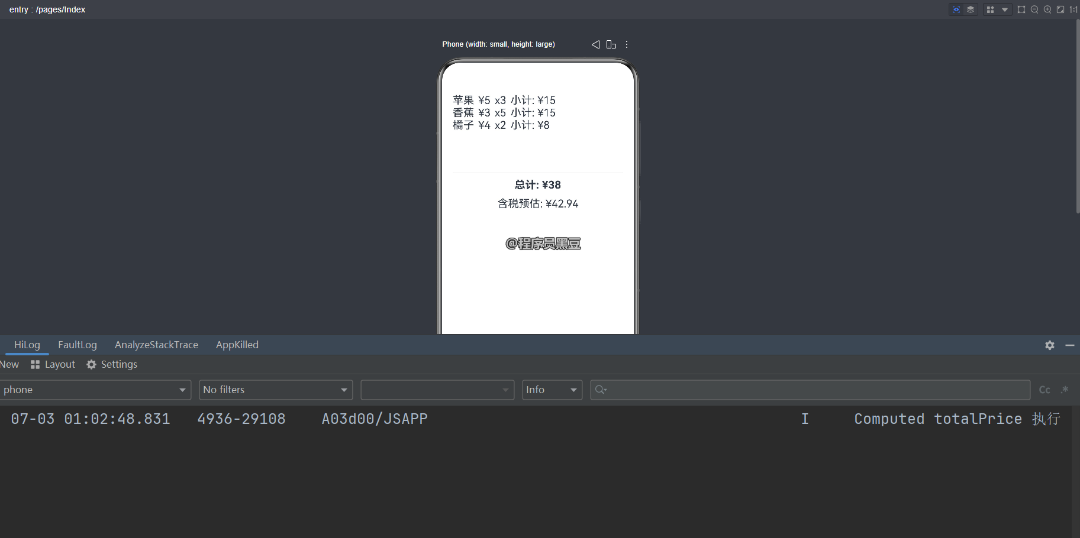The image size is (1080, 538).
Task: Toggle the layers view icon
Action: tap(971, 9)
